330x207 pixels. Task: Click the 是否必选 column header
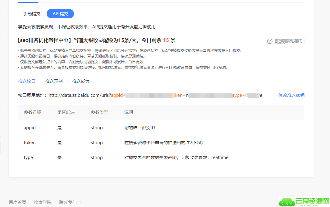point(66,112)
